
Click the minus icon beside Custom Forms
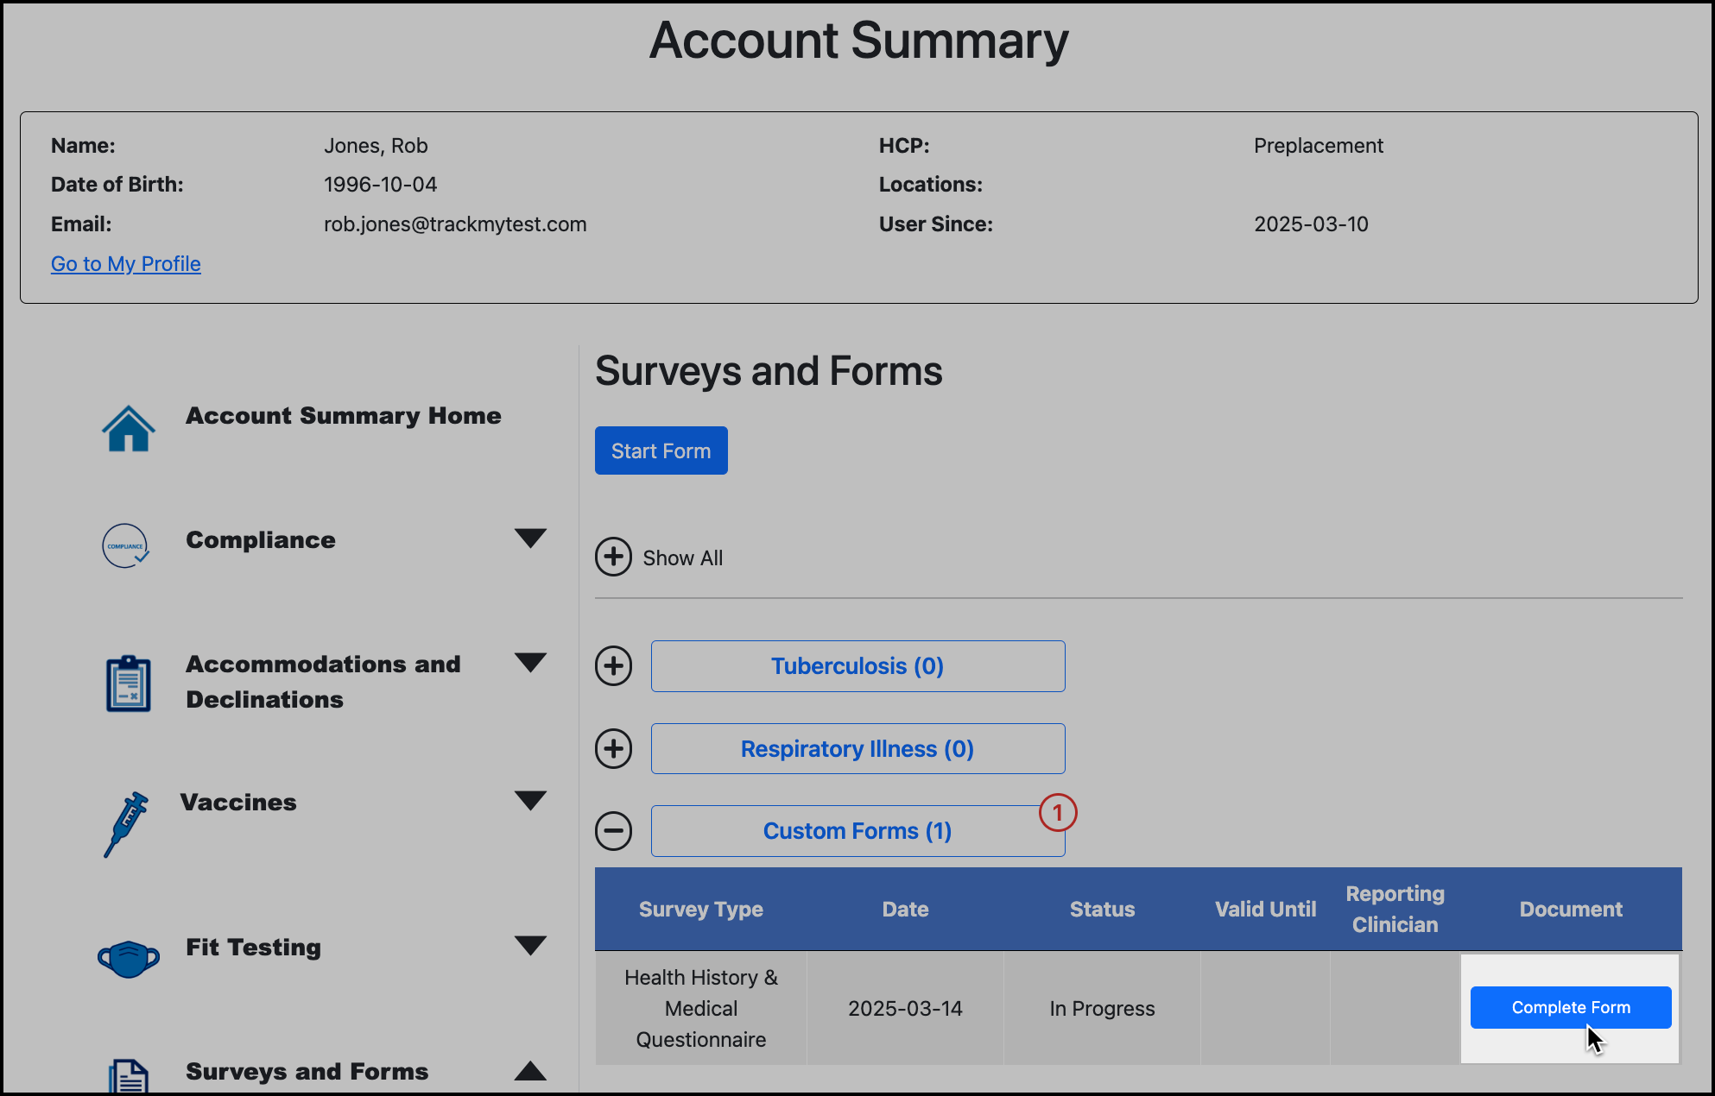click(614, 830)
